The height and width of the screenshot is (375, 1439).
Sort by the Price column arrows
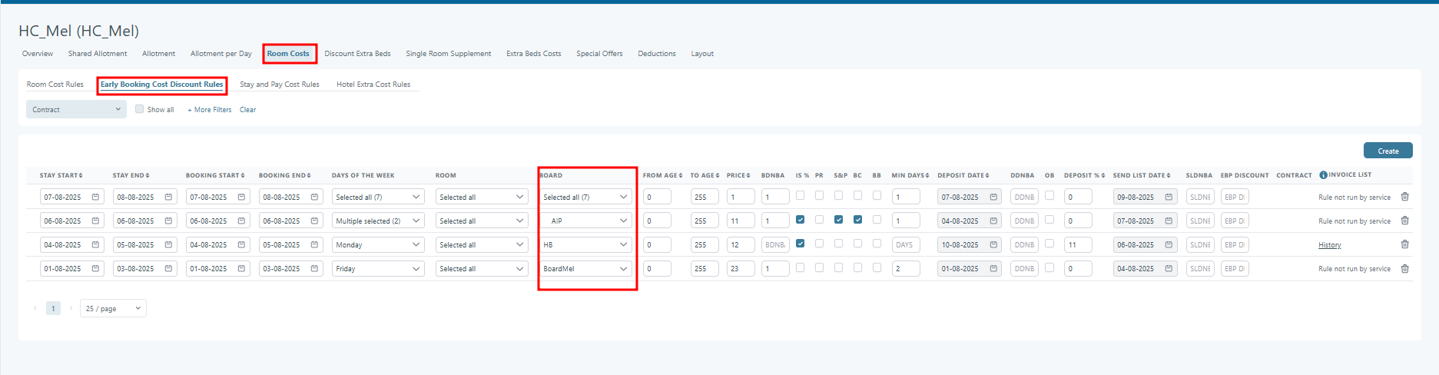tap(748, 176)
